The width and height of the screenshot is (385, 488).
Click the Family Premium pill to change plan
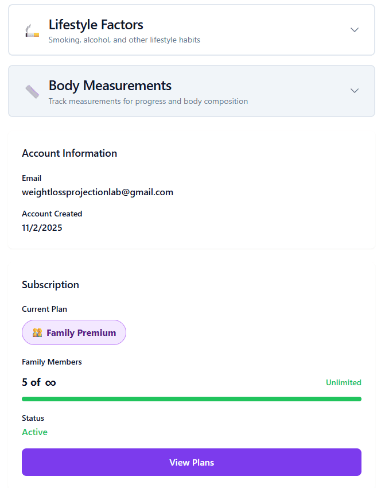click(73, 332)
